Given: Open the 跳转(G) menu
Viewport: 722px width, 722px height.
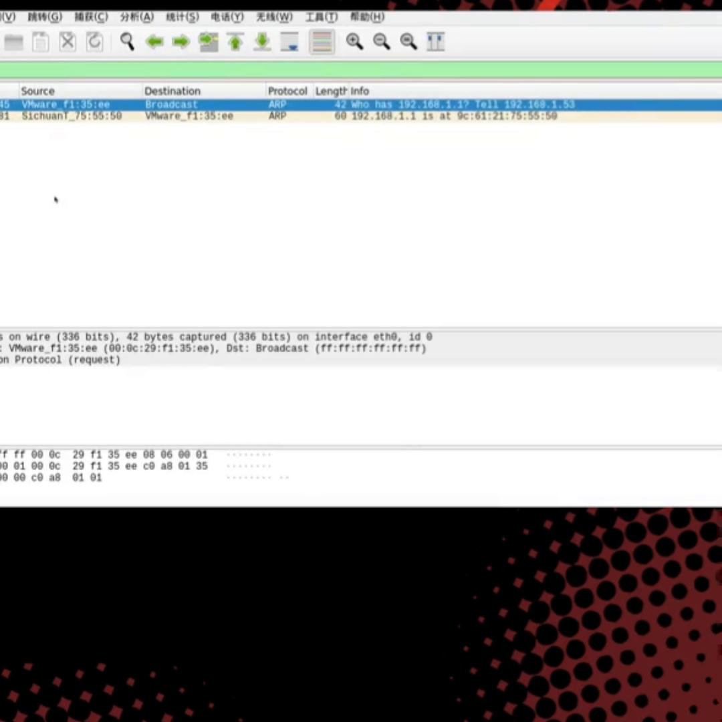Looking at the screenshot, I should pyautogui.click(x=45, y=17).
